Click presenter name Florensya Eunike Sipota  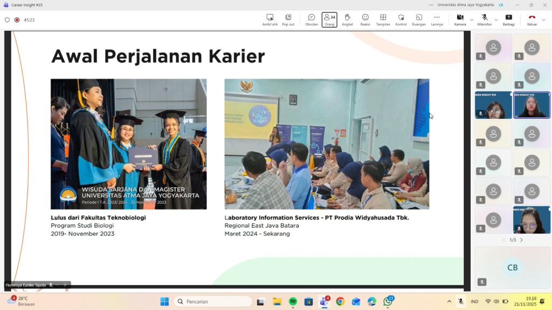click(x=26, y=285)
